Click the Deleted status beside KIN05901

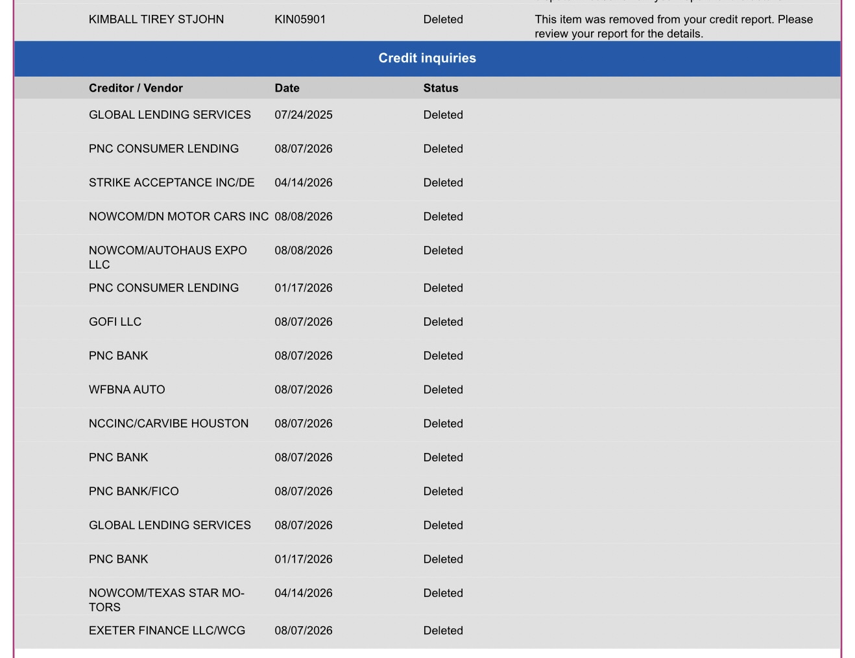(443, 19)
